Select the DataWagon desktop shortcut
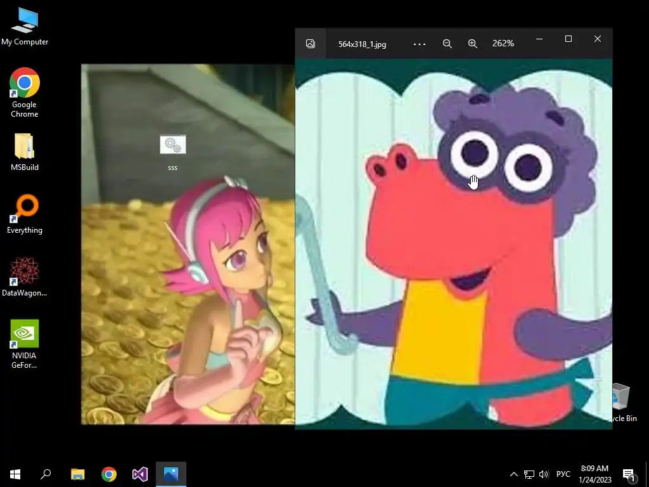Image resolution: width=649 pixels, height=487 pixels. [x=25, y=276]
